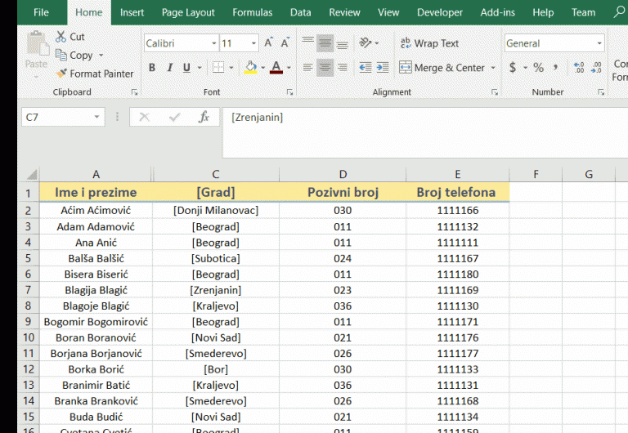628x433 pixels.
Task: Apply the yellow Fill Color bucket
Action: pos(251,67)
